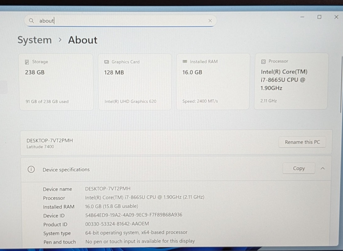Select the DESKTOP-7VT2PMH name in the PC header
The width and height of the screenshot is (343, 251).
click(50, 141)
